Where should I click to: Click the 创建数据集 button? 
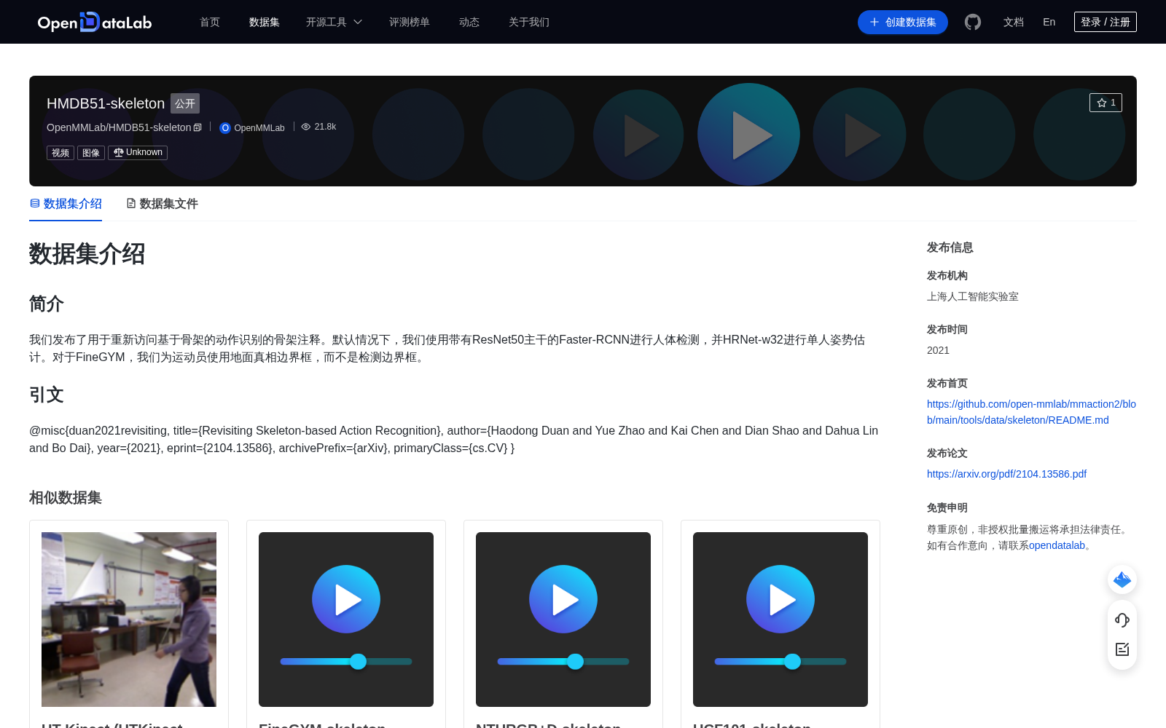click(x=903, y=22)
